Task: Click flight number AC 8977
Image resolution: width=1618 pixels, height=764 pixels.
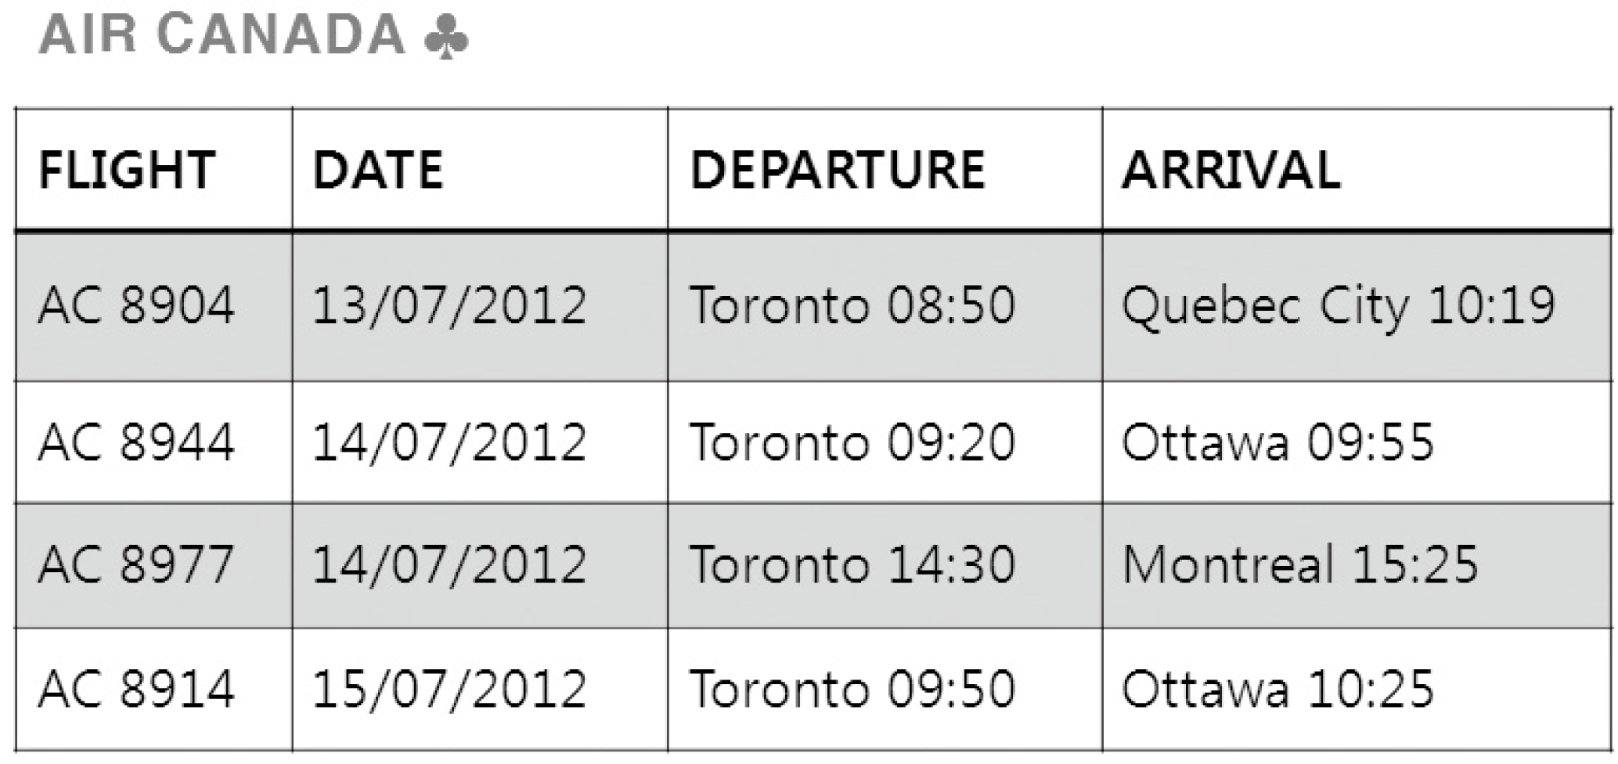Action: 136,564
